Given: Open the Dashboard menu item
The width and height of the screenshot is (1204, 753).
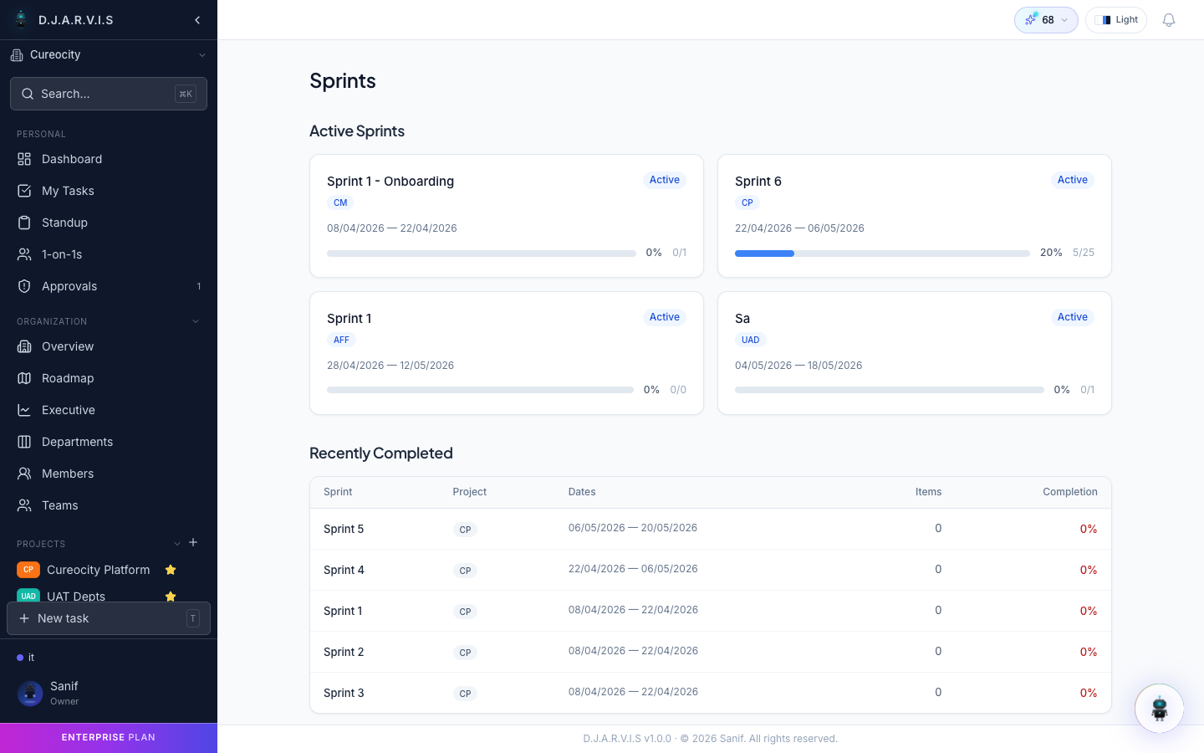Looking at the screenshot, I should tap(109, 159).
